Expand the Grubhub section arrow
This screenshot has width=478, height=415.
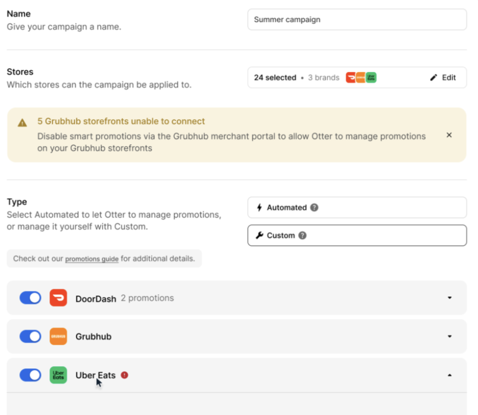[x=449, y=337]
